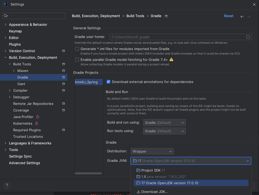Click the Gradle JVM combo box
The height and width of the screenshot is (195, 259).
click(191, 161)
